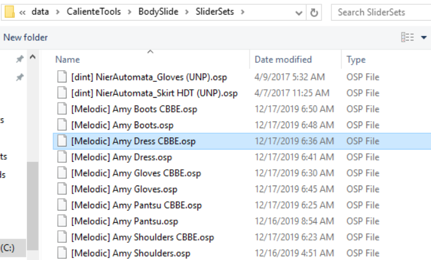Click the double-chevron showing hidden path folders
Image resolution: width=431 pixels, height=260 pixels.
[23, 12]
